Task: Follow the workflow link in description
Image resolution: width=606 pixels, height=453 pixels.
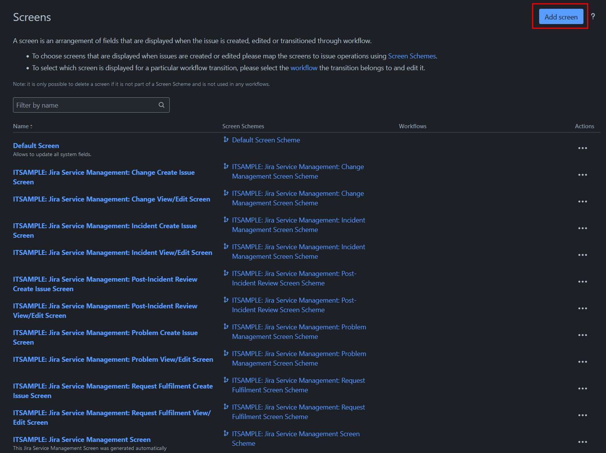Action: click(x=304, y=68)
